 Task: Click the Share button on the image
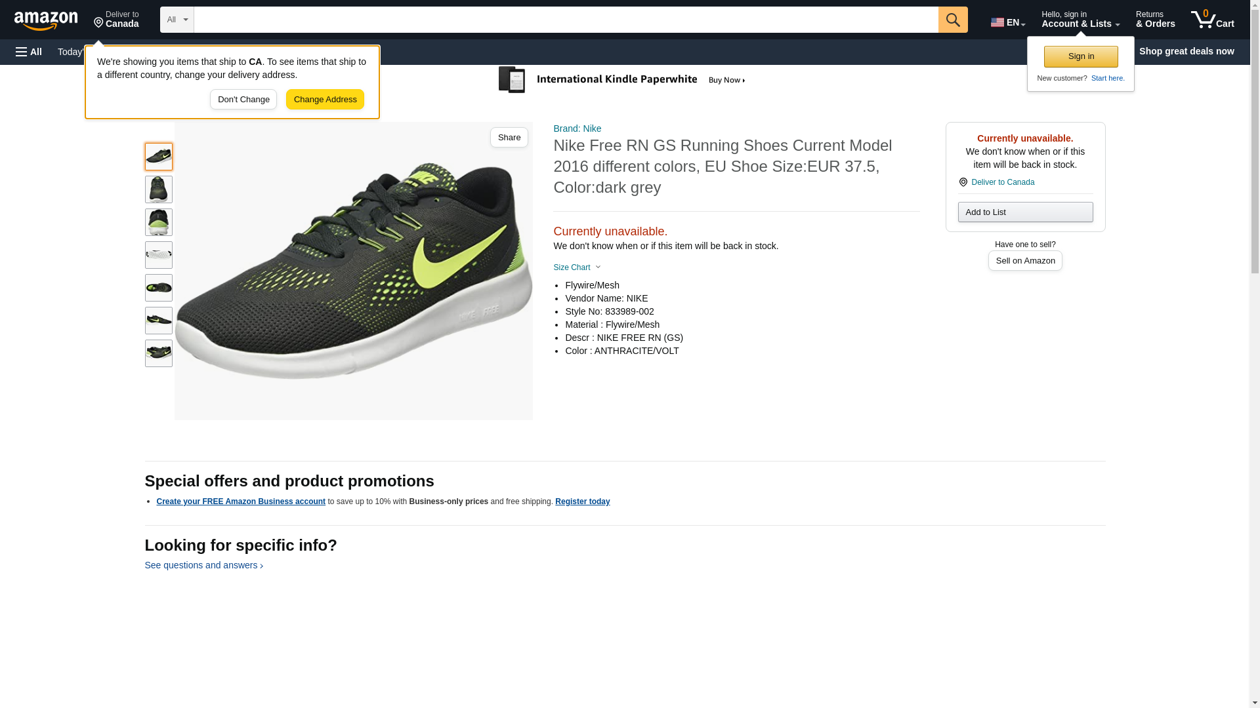[509, 138]
